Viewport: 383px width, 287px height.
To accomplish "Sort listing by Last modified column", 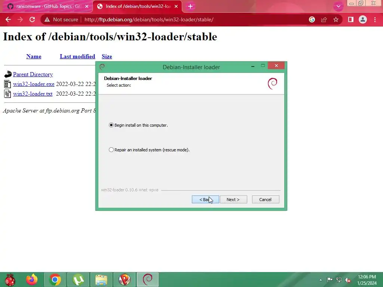I will point(77,56).
